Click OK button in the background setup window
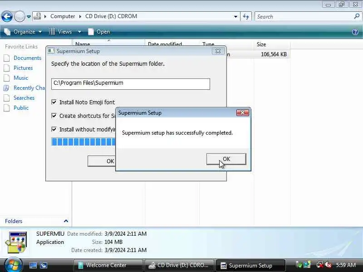Image resolution: width=363 pixels, height=272 pixels. [102, 161]
